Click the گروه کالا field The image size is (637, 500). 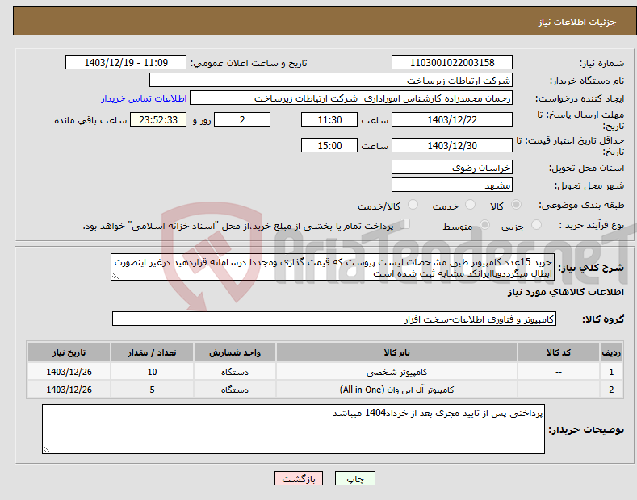coord(334,319)
